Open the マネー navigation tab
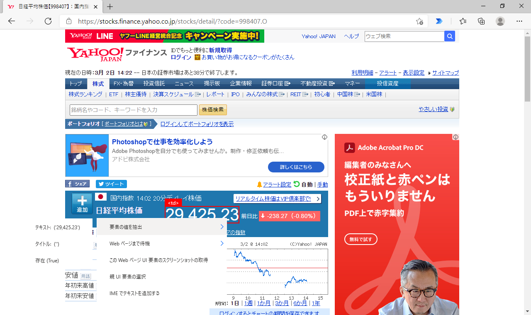This screenshot has height=315, width=531. (x=352, y=83)
